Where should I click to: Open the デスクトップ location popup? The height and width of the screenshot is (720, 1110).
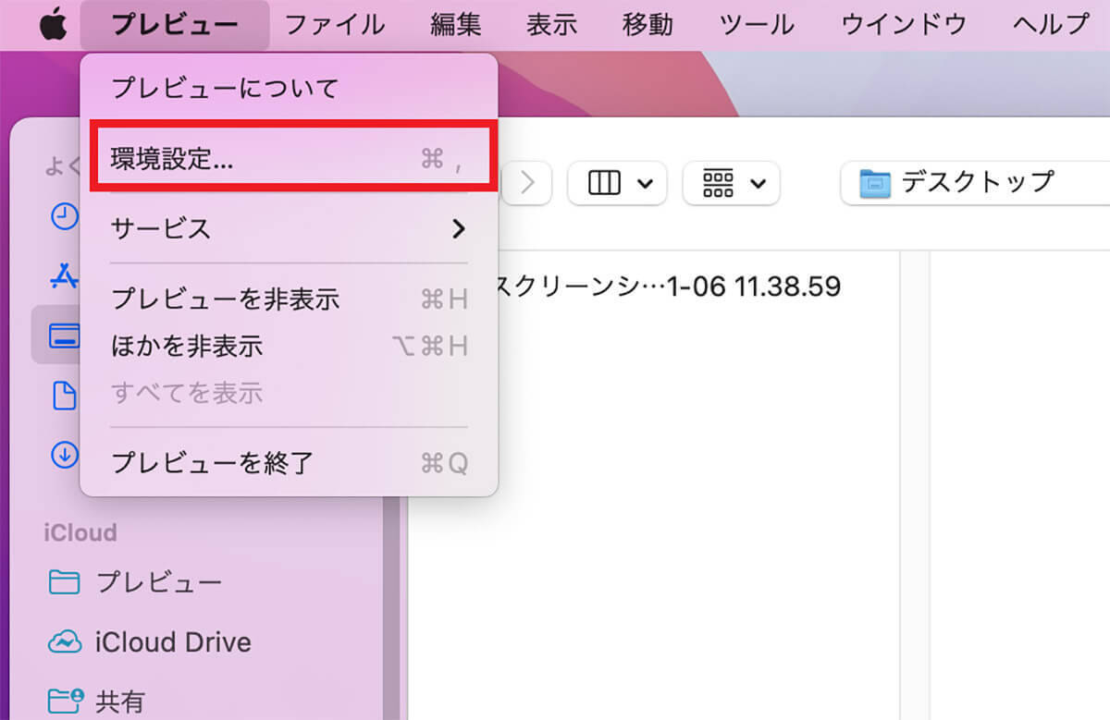[971, 182]
